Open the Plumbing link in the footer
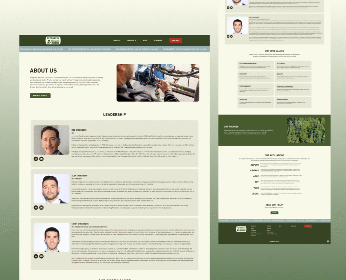 point(269,229)
